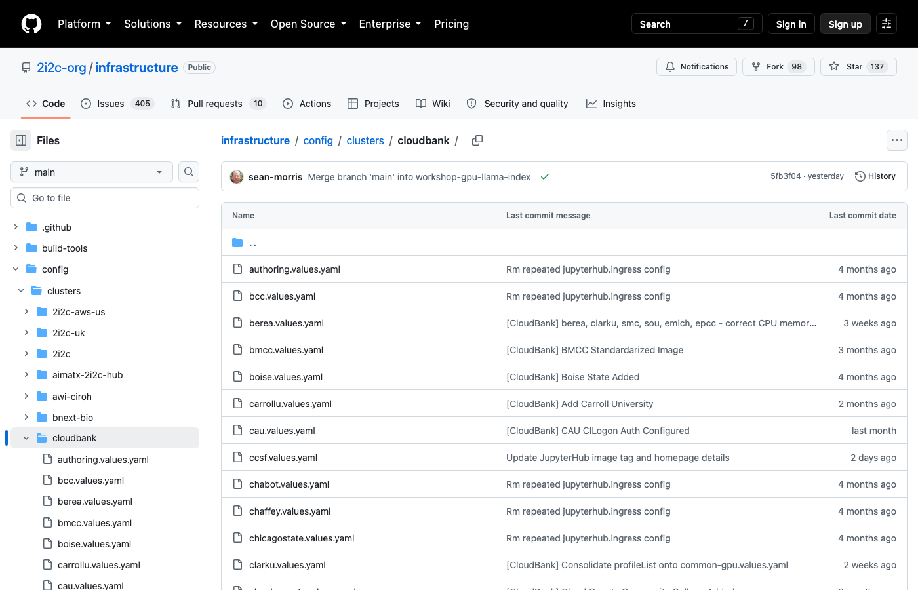
Task: Open ccsf.values.yaml in file list
Action: (283, 458)
